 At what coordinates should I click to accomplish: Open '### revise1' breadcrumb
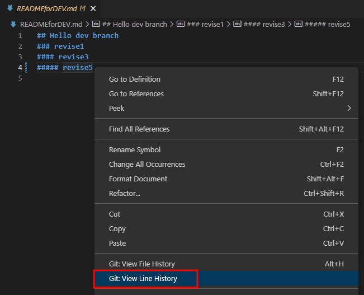point(205,24)
